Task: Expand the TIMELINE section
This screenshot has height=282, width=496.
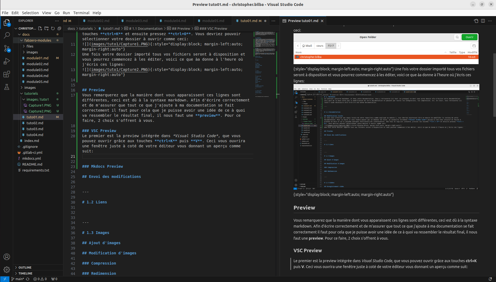Action: (38, 273)
